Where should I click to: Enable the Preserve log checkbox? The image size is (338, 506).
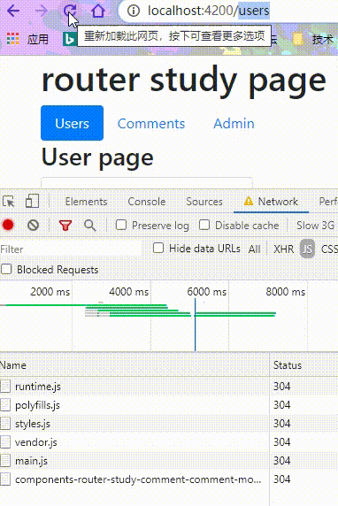(x=121, y=225)
